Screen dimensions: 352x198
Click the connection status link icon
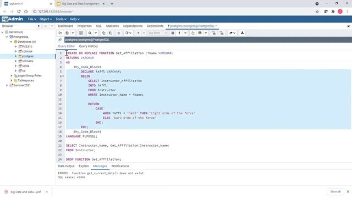(60, 40)
